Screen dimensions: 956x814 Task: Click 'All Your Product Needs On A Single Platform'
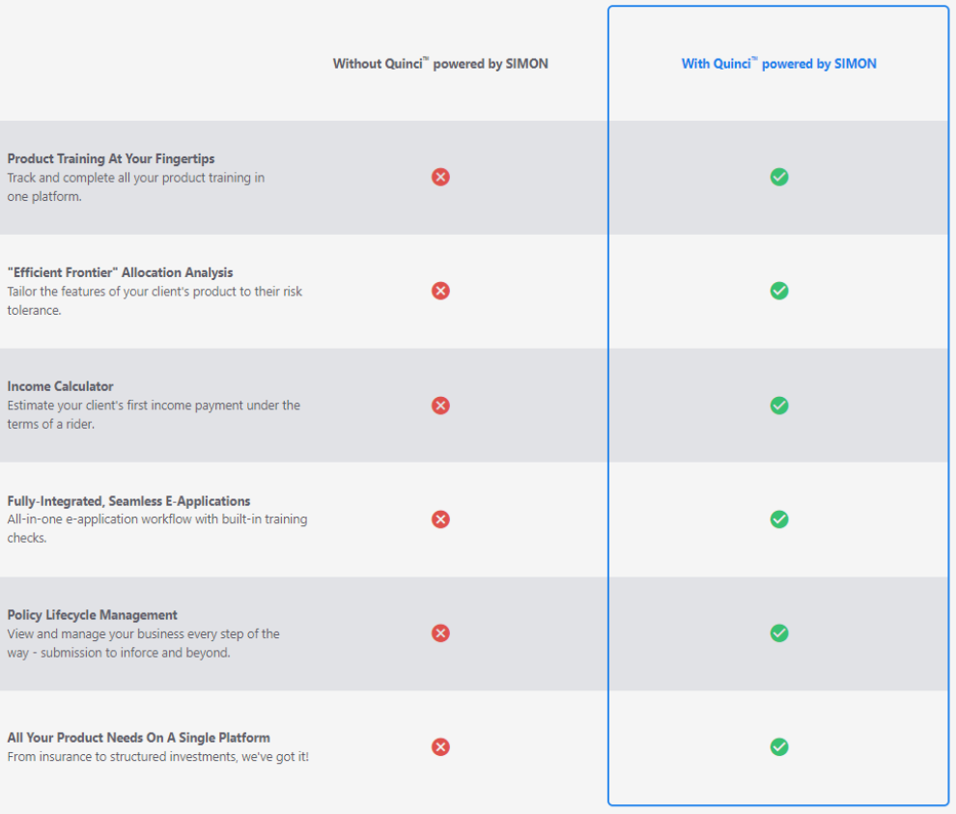click(138, 738)
